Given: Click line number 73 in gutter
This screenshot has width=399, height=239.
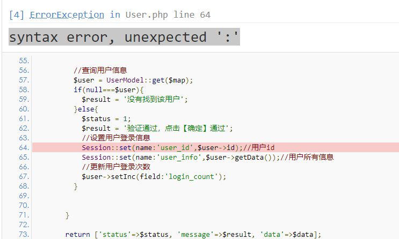Looking at the screenshot, I should pyautogui.click(x=23, y=234).
